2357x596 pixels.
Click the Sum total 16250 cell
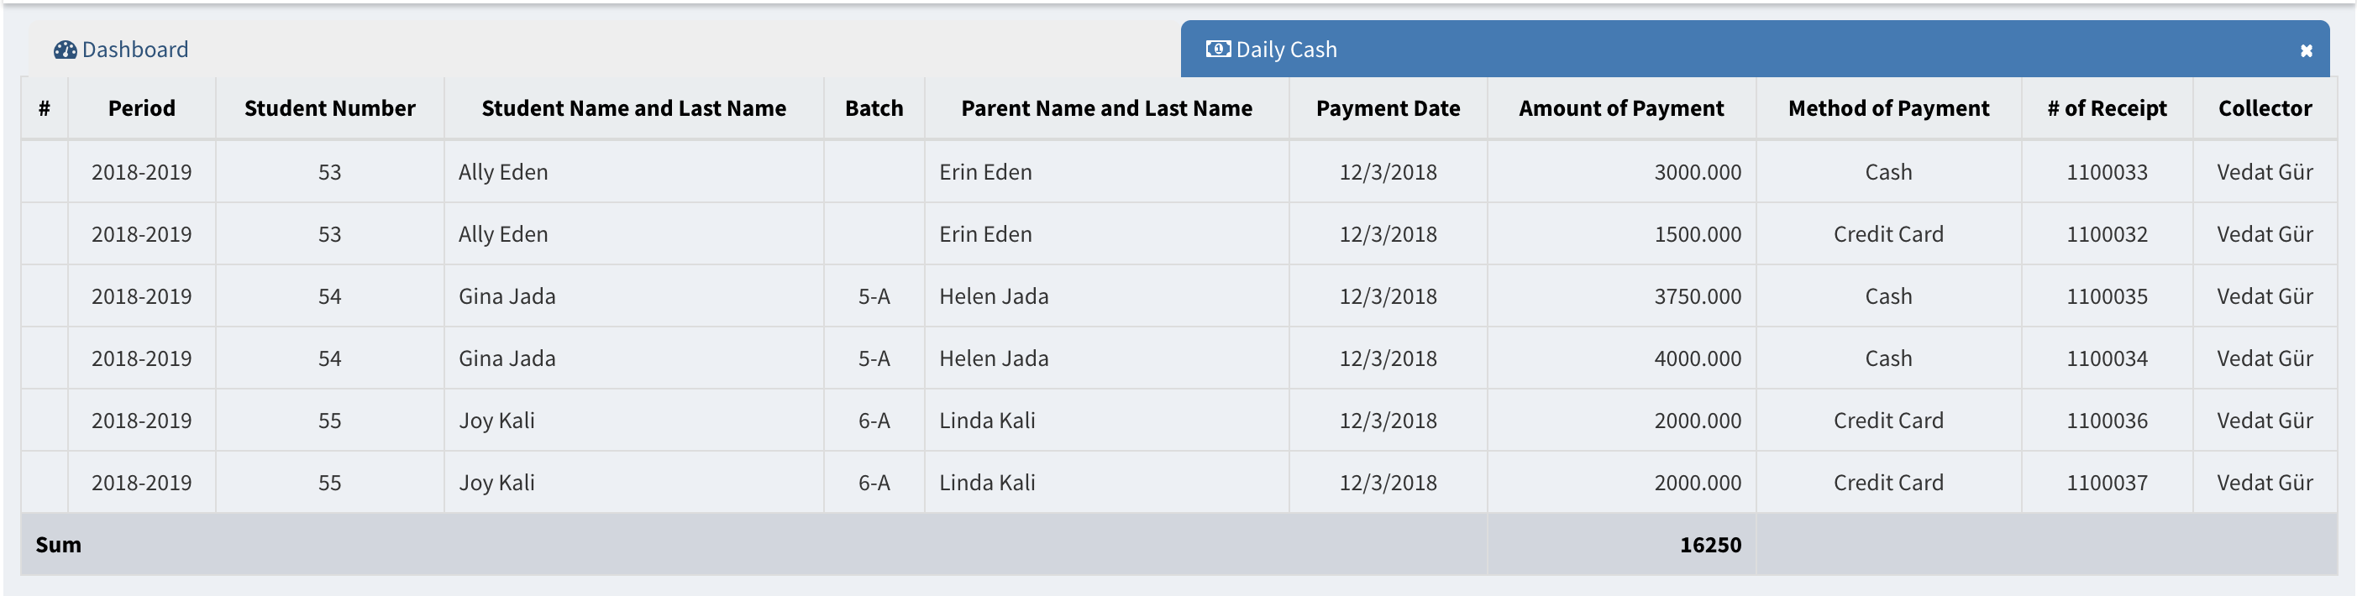[1709, 545]
